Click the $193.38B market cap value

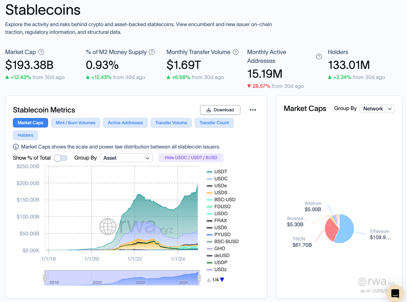[x=29, y=65]
